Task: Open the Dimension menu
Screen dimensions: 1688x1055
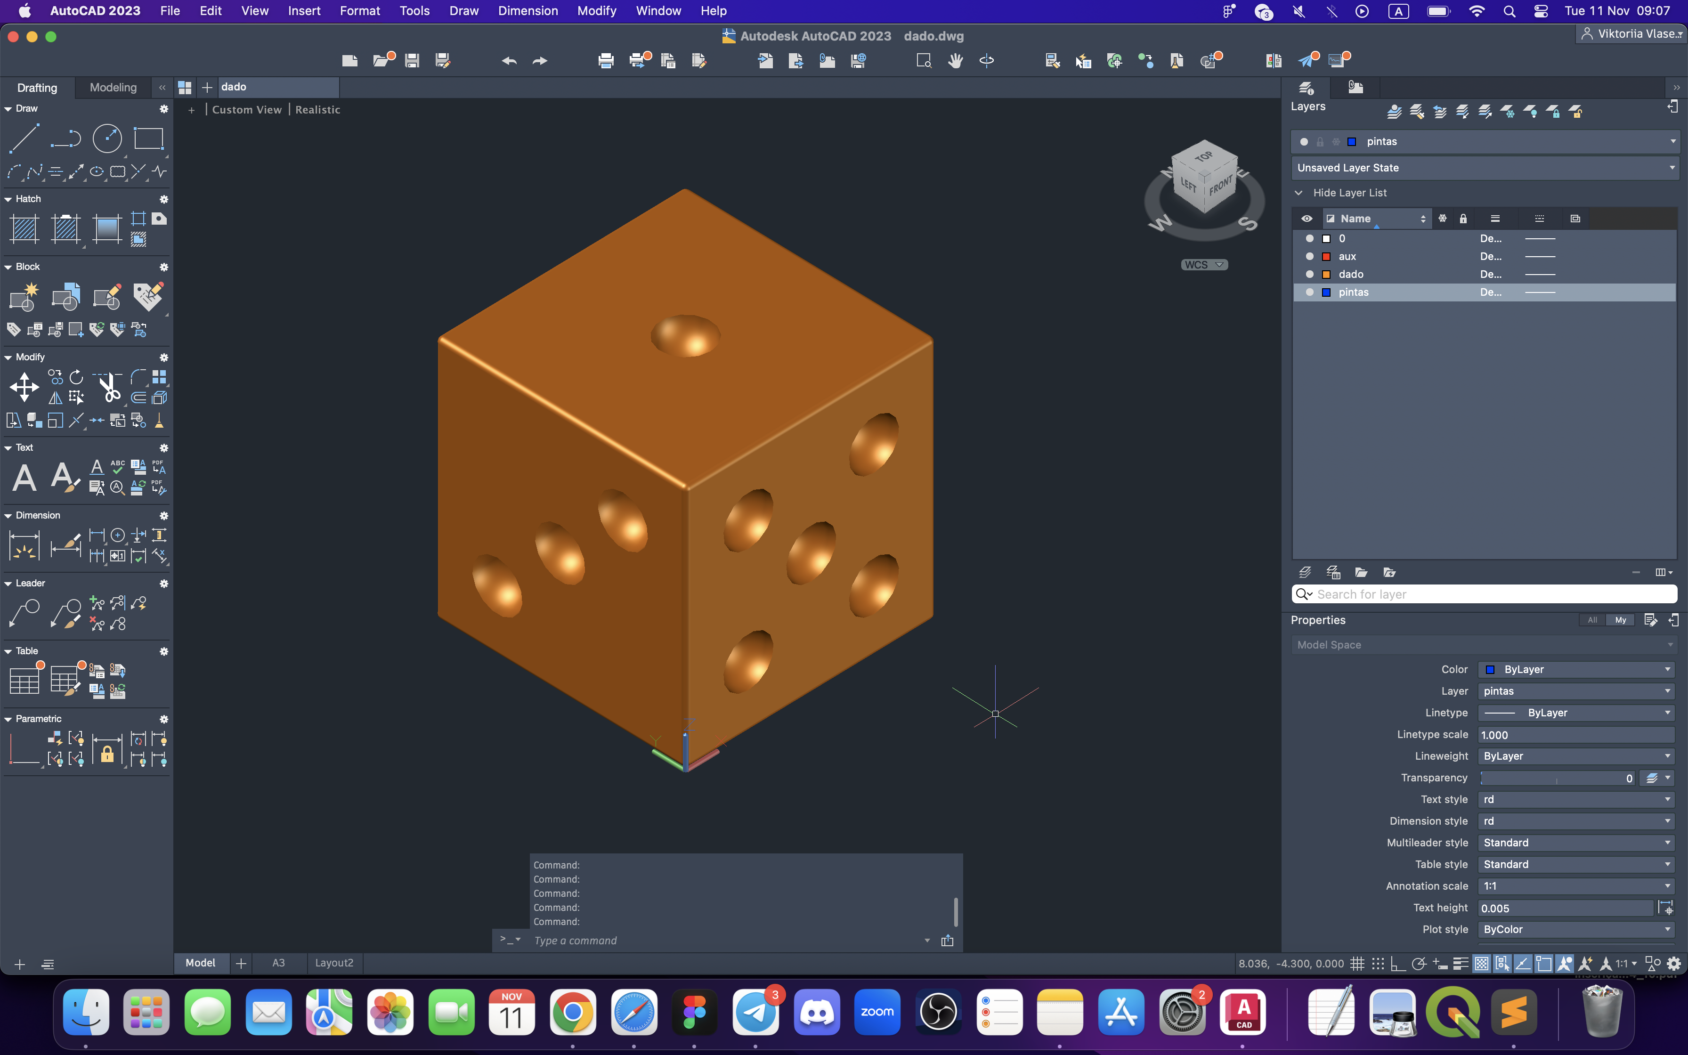Action: (x=527, y=10)
